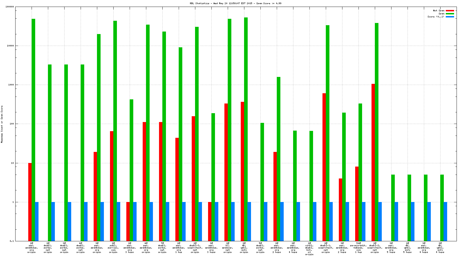Screen dimensions: 461x259
Task: Click the 100000 tick on the y-axis
Action: coord(10,7)
